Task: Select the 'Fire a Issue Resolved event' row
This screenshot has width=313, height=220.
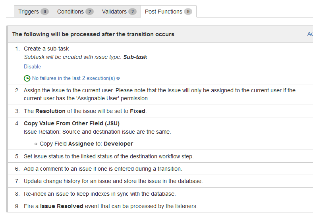Action: pyautogui.click(x=160, y=206)
